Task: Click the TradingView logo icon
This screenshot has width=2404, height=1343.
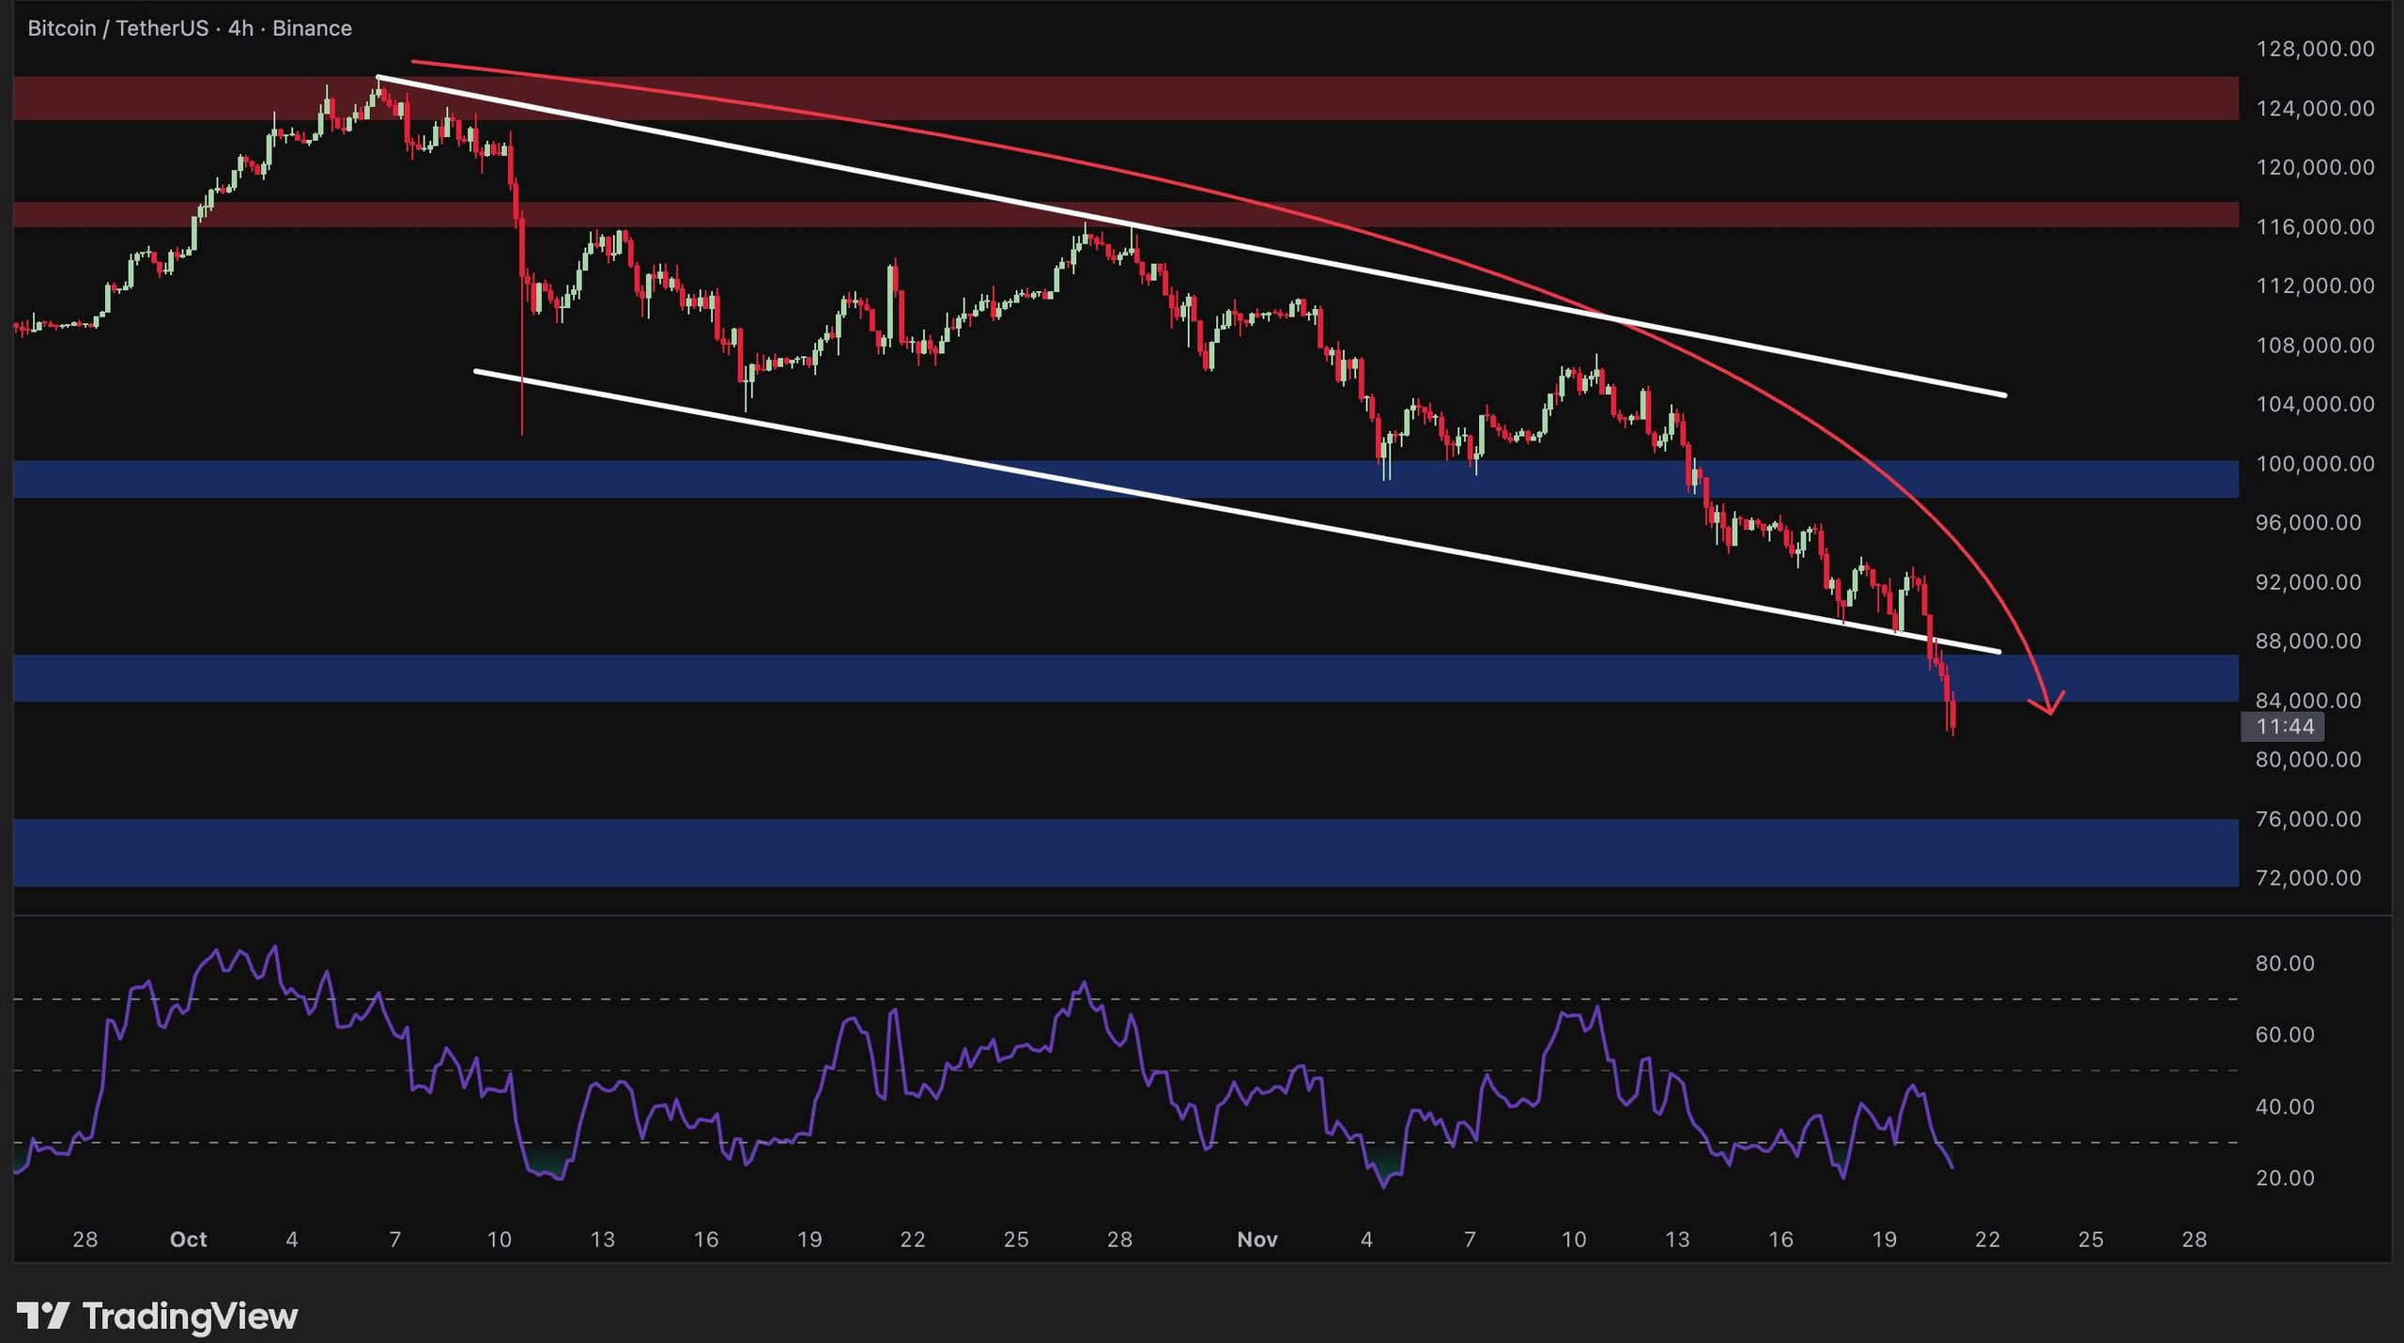Action: (x=42, y=1316)
